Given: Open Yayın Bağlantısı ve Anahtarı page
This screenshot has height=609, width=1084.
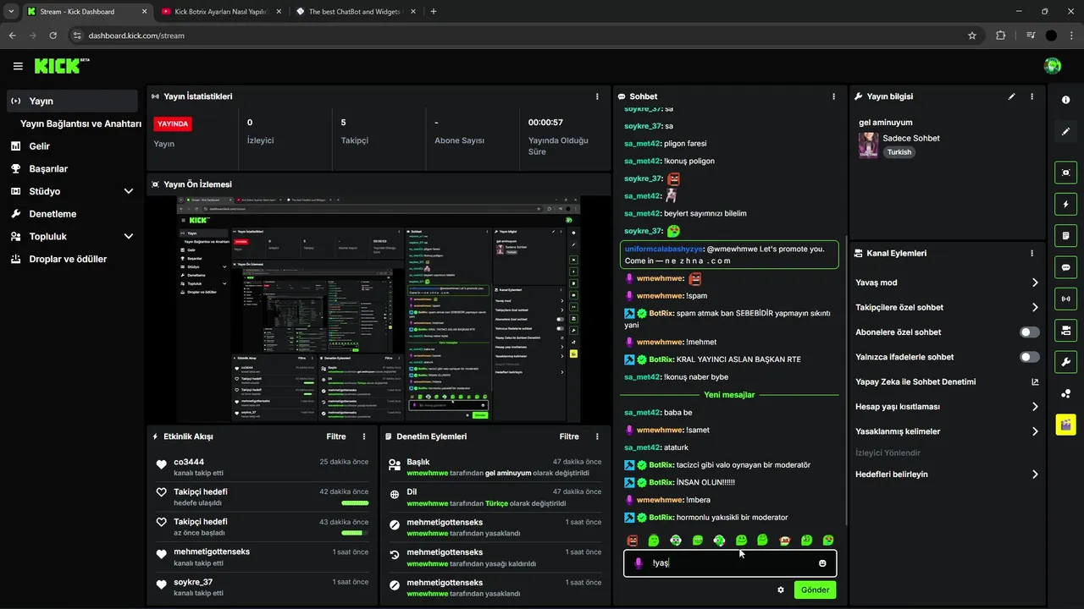Looking at the screenshot, I should 80,123.
